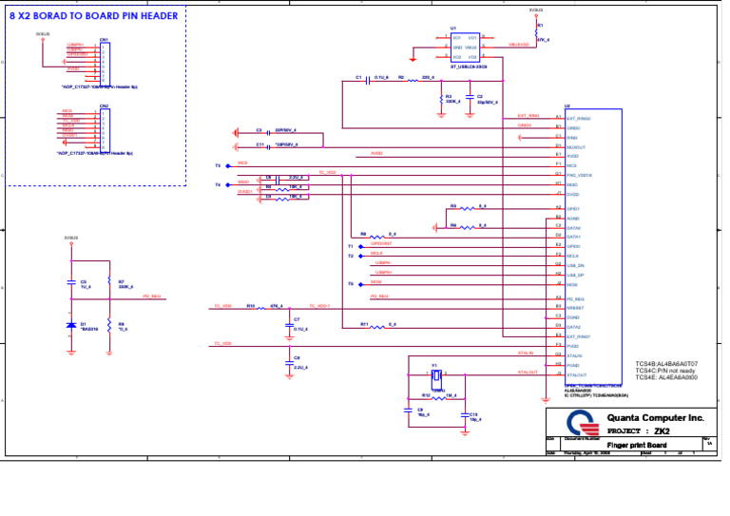The image size is (730, 516).
Task: Click the R8 resistor below 3VSUS rail
Action: [x=109, y=325]
